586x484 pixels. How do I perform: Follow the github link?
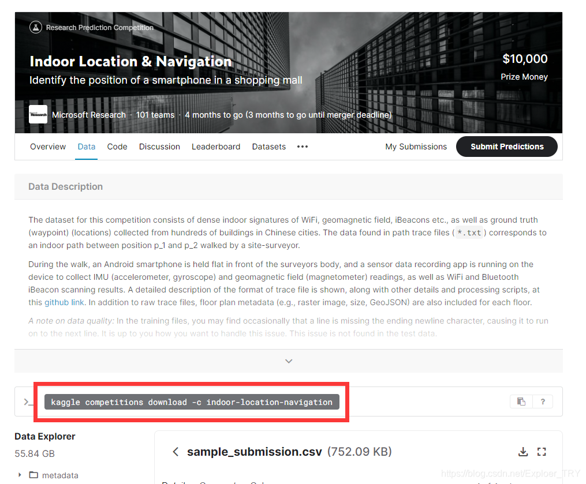click(x=64, y=302)
